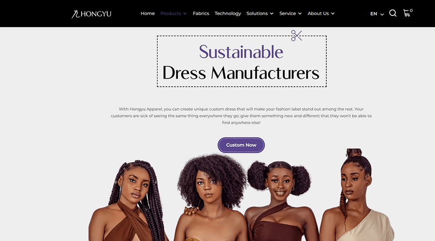Click the scissors icon on the dashed box
435x241 pixels.
[x=296, y=35]
